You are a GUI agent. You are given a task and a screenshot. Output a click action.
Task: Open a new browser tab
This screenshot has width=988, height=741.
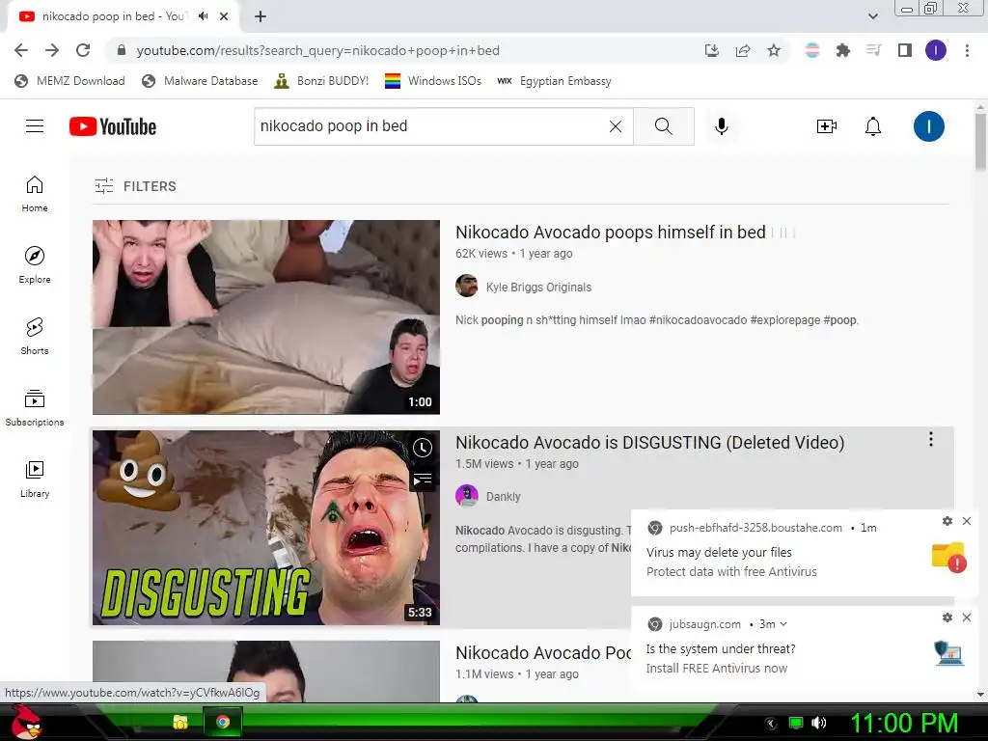tap(261, 16)
